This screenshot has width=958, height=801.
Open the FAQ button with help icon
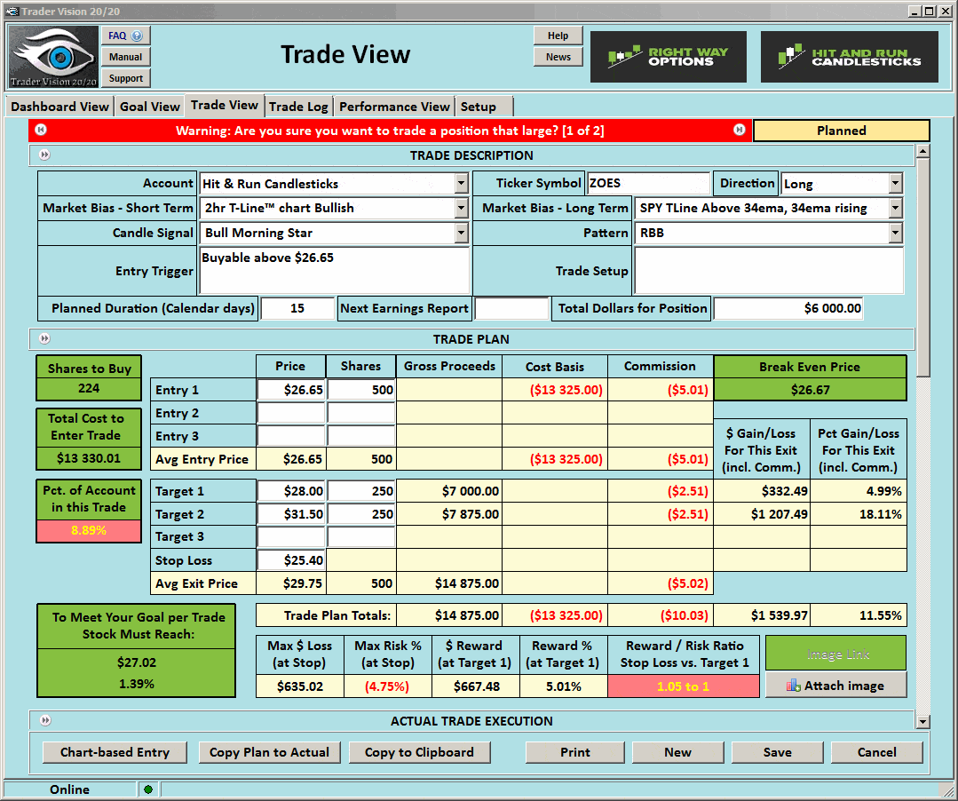pos(125,36)
